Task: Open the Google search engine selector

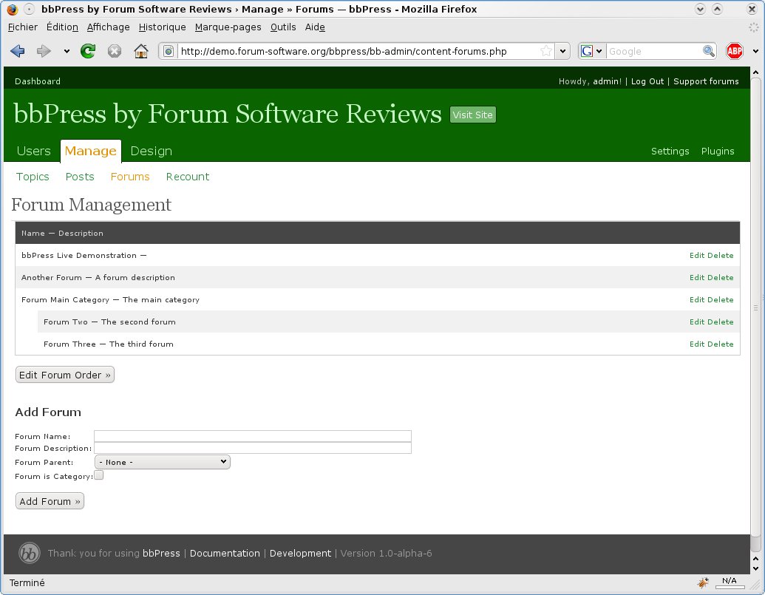Action: [592, 51]
